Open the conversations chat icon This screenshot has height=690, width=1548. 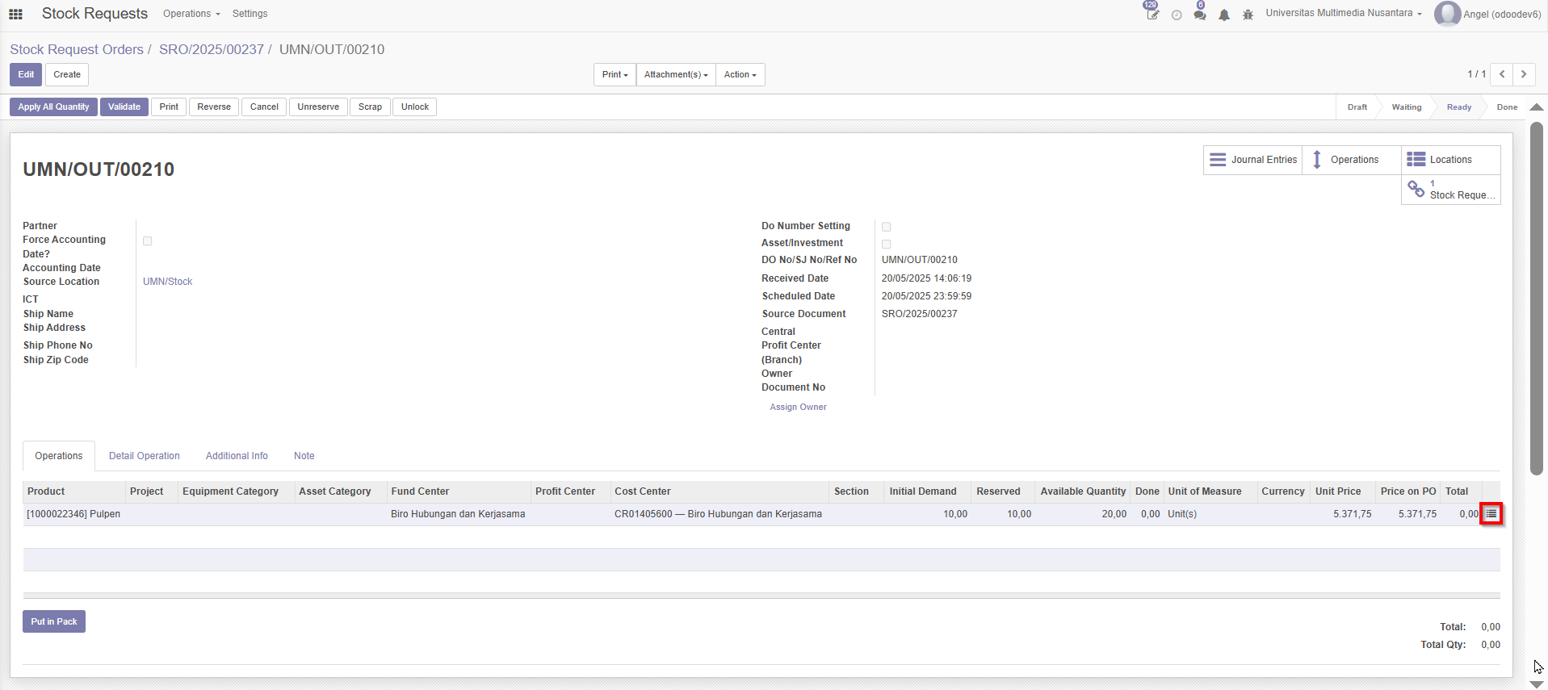point(1200,15)
